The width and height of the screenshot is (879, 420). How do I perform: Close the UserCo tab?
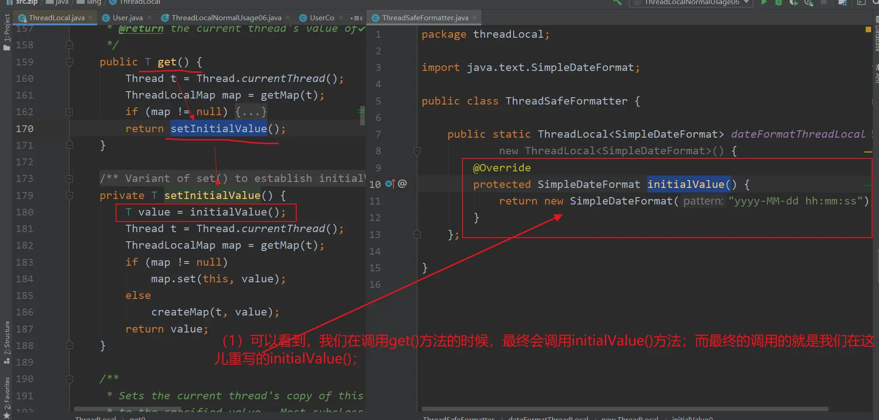point(340,17)
